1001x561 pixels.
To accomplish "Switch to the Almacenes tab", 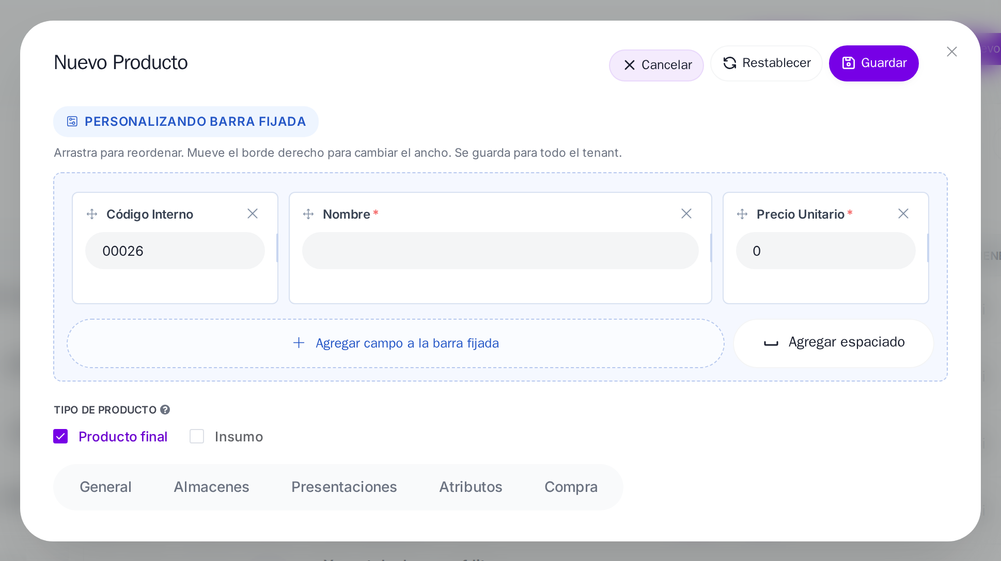I will (211, 487).
